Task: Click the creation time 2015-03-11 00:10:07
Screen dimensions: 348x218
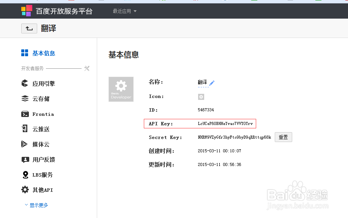Action: (x=219, y=151)
